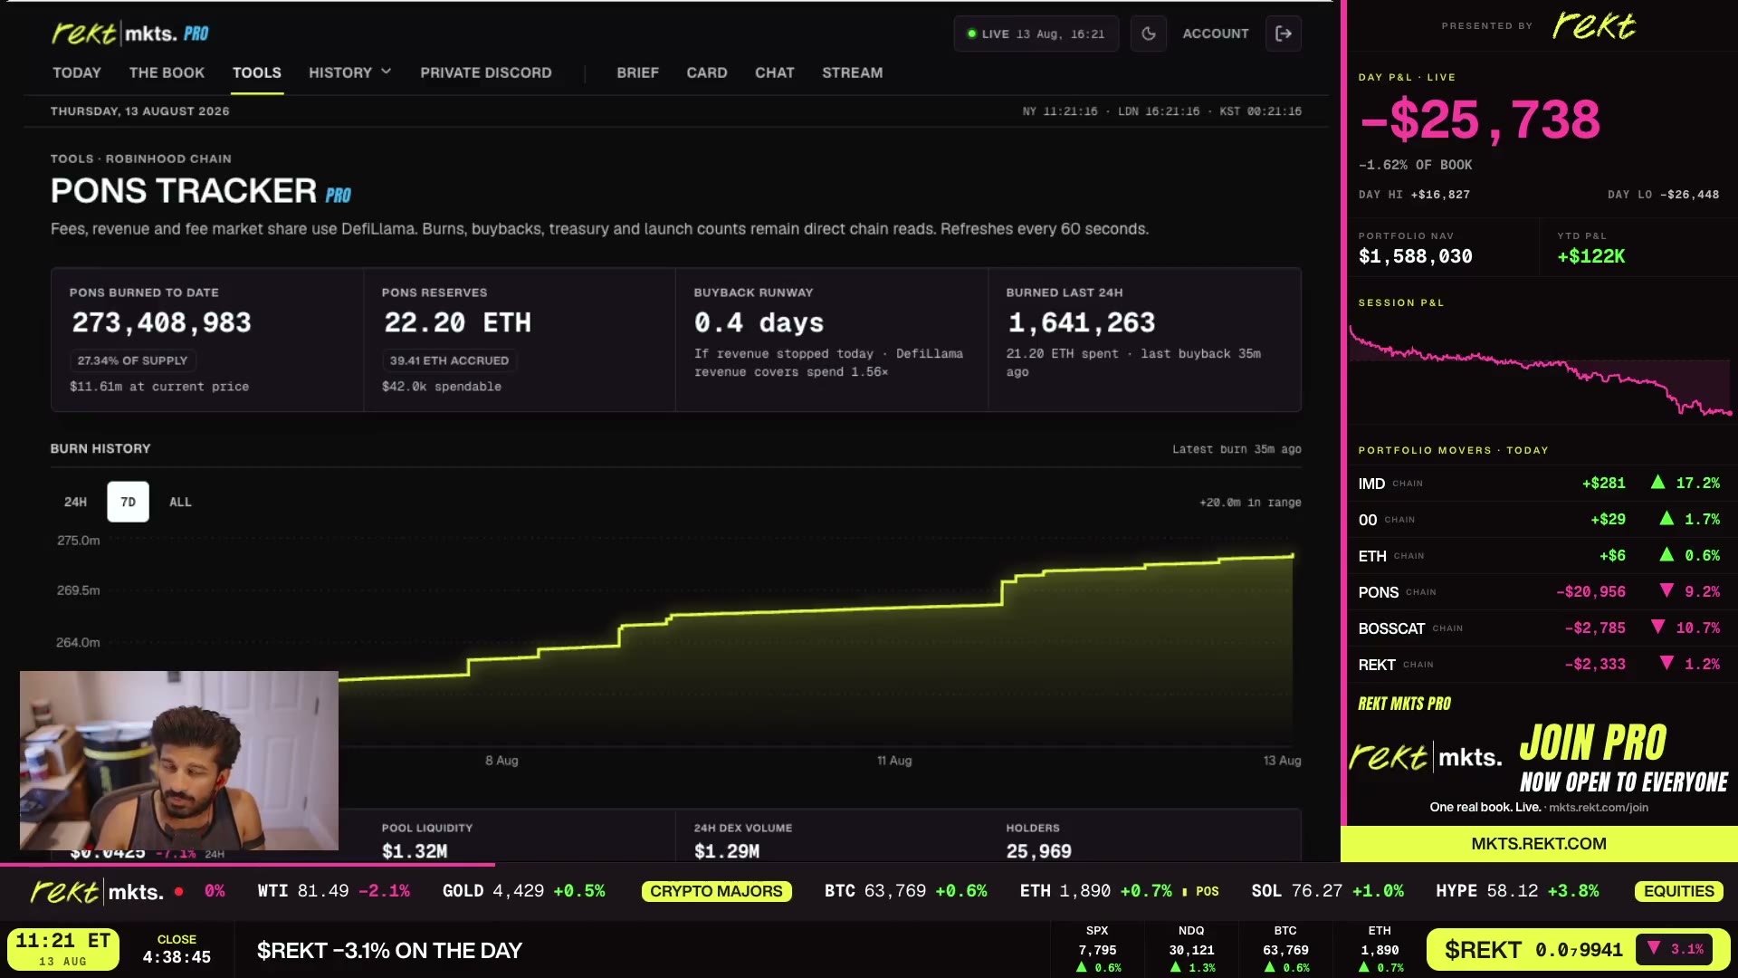Click the CRYPTO MAJORS ticker label

(x=716, y=891)
